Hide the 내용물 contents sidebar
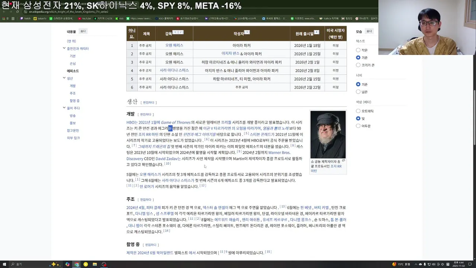The width and height of the screenshot is (476, 268). tap(83, 31)
